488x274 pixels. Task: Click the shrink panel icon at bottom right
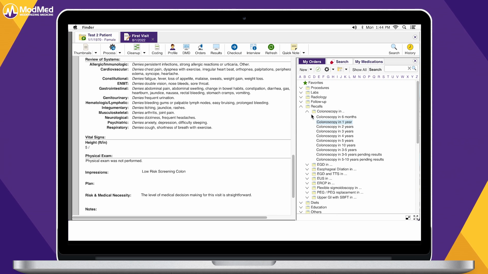click(408, 218)
